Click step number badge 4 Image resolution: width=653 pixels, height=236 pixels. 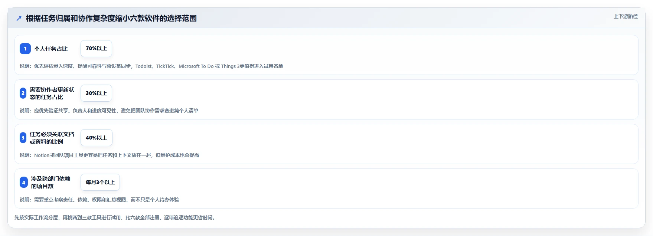pos(24,182)
